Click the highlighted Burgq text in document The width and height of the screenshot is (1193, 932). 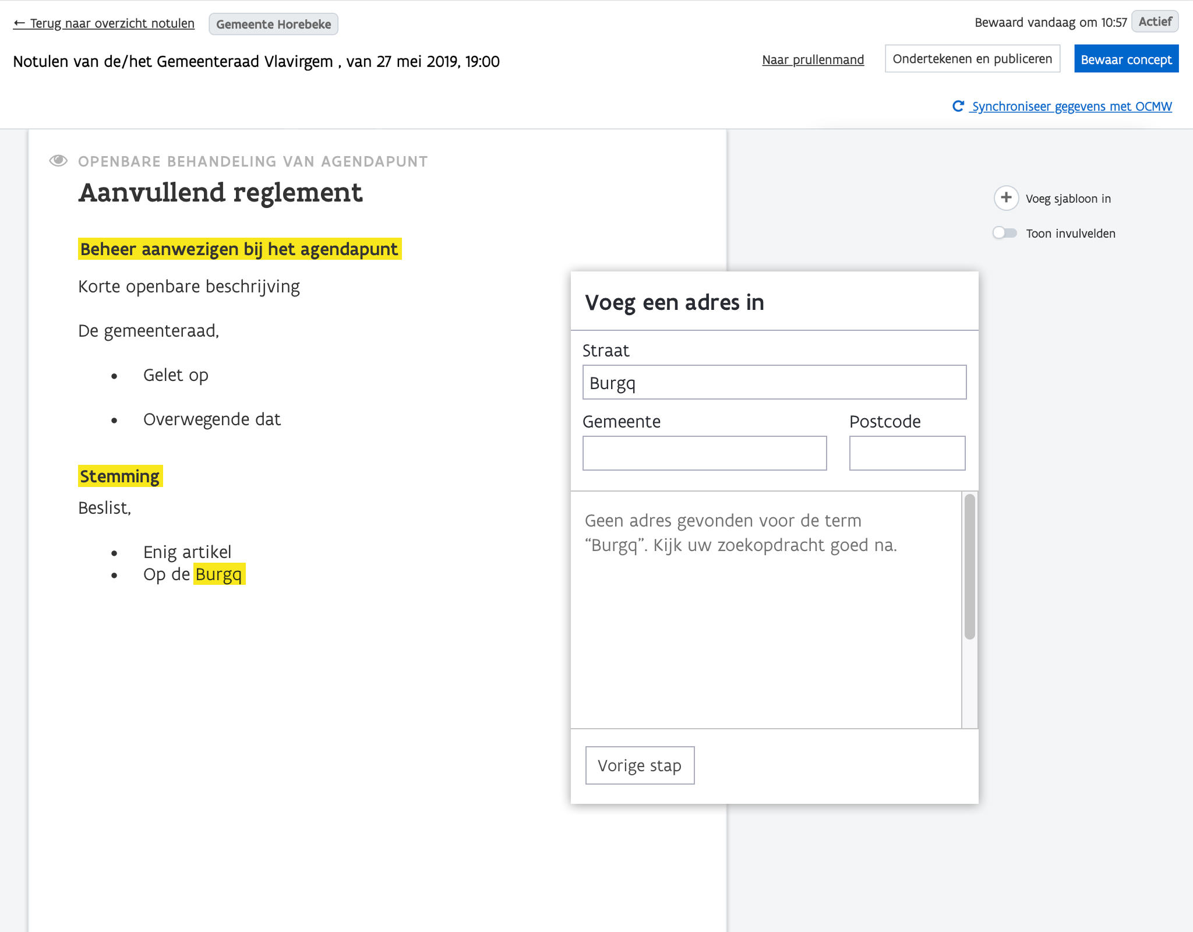pyautogui.click(x=219, y=574)
